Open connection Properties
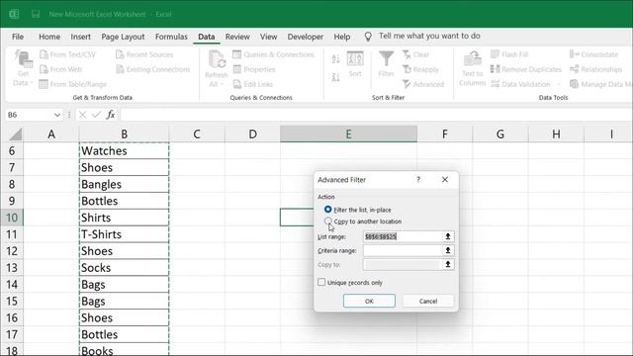The height and width of the screenshot is (356, 633). 254,69
